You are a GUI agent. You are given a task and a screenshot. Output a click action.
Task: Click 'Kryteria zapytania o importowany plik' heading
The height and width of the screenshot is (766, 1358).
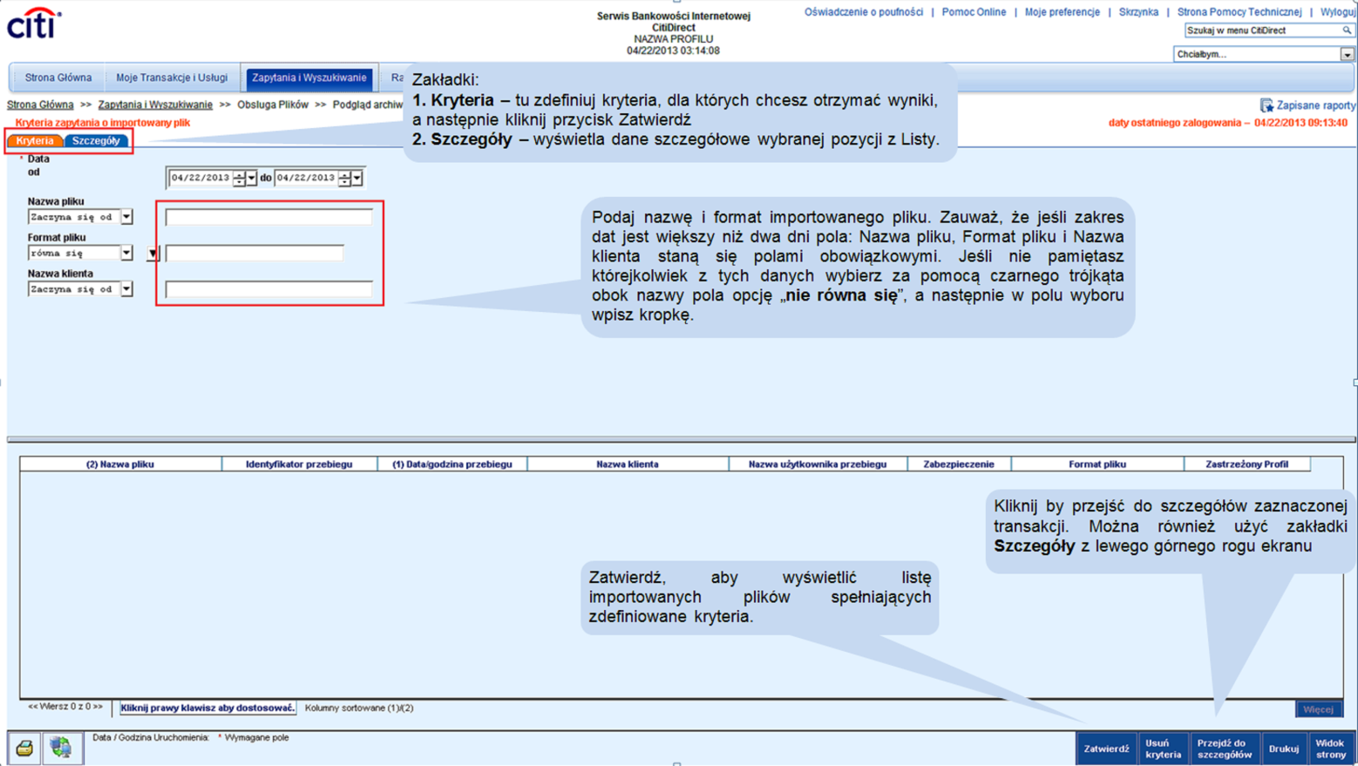(x=103, y=123)
